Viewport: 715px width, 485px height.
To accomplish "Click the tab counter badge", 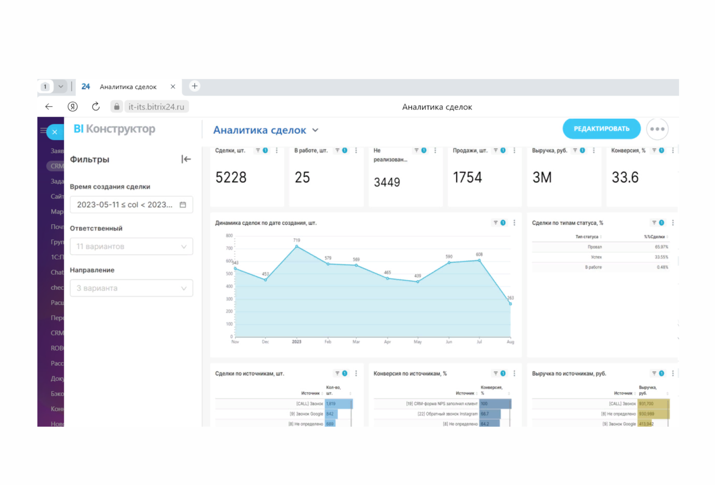I will pyautogui.click(x=45, y=87).
